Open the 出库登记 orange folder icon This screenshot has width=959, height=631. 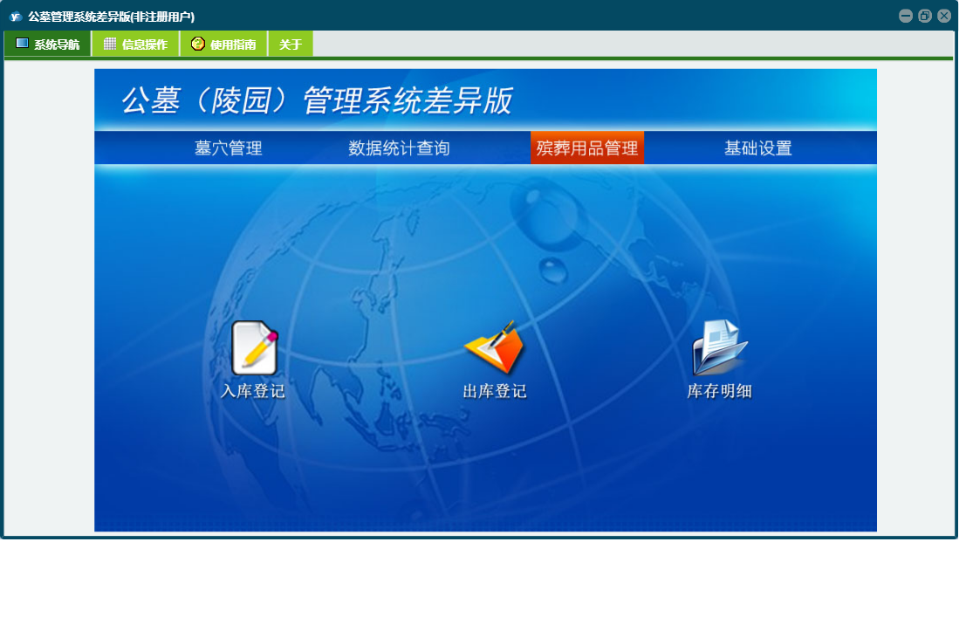tap(494, 347)
